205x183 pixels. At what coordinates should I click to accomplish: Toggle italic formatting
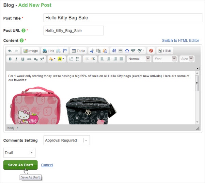[16, 59]
